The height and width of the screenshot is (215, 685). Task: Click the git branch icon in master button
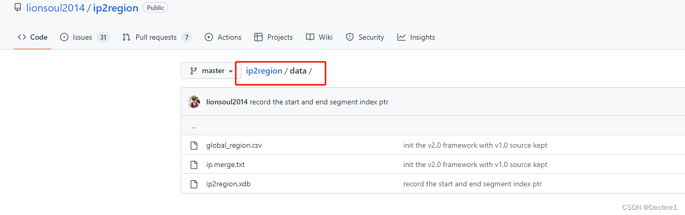coord(194,70)
